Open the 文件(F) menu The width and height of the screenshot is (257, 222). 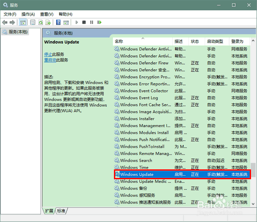point(10,15)
